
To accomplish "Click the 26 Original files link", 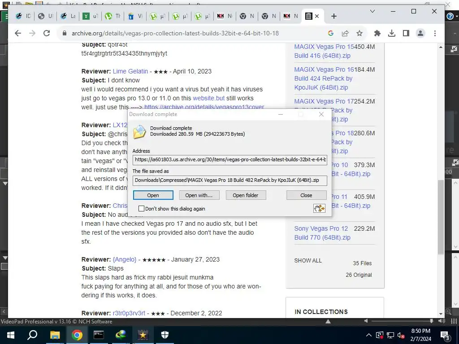I will [x=359, y=275].
